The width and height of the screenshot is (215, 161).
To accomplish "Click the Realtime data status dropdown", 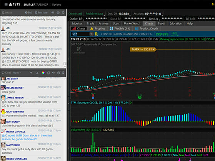I will [95, 14].
